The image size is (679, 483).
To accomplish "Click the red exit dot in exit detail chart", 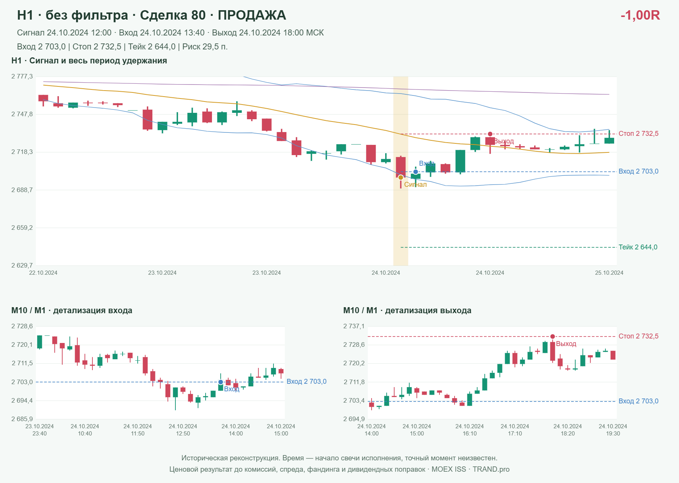I will pos(552,336).
